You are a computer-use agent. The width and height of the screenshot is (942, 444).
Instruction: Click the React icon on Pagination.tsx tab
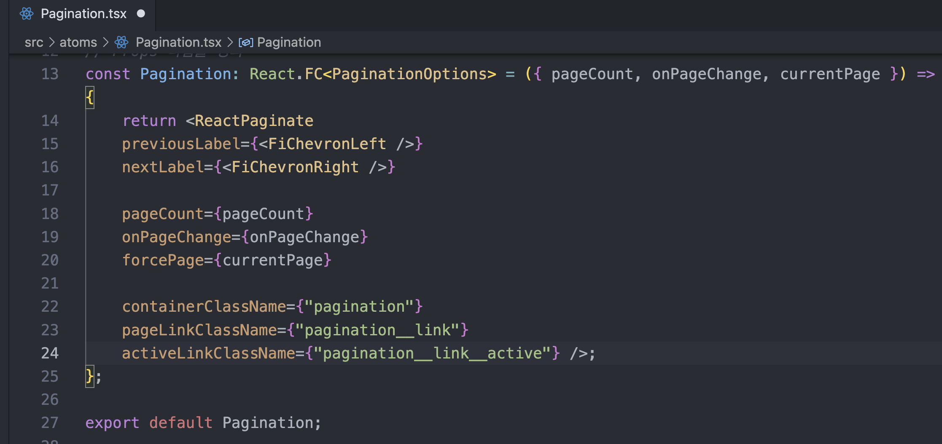[27, 14]
